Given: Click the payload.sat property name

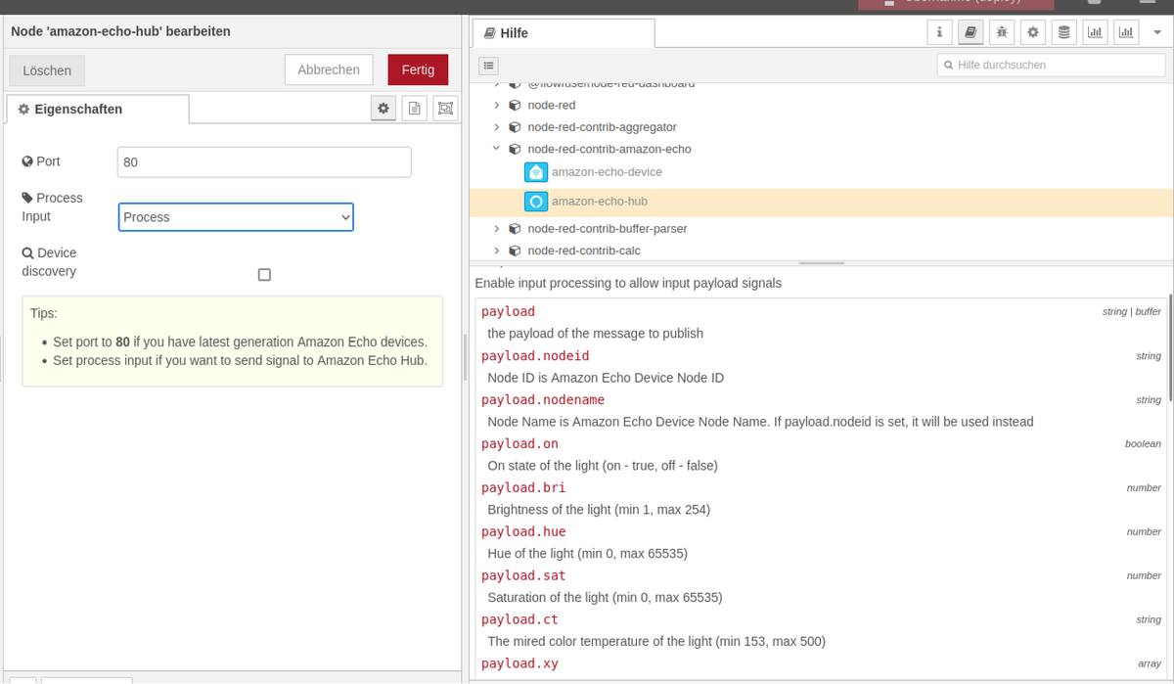Looking at the screenshot, I should coord(523,575).
